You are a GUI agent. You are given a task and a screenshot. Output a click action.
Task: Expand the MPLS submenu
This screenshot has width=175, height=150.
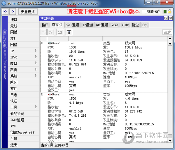[23, 63]
